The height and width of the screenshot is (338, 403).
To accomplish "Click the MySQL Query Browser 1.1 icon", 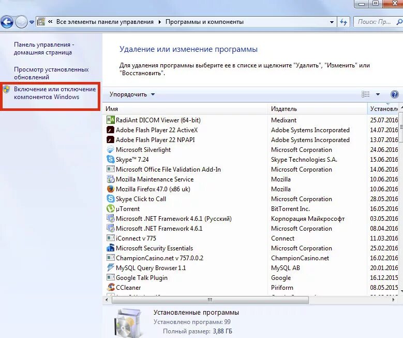I will tap(111, 267).
